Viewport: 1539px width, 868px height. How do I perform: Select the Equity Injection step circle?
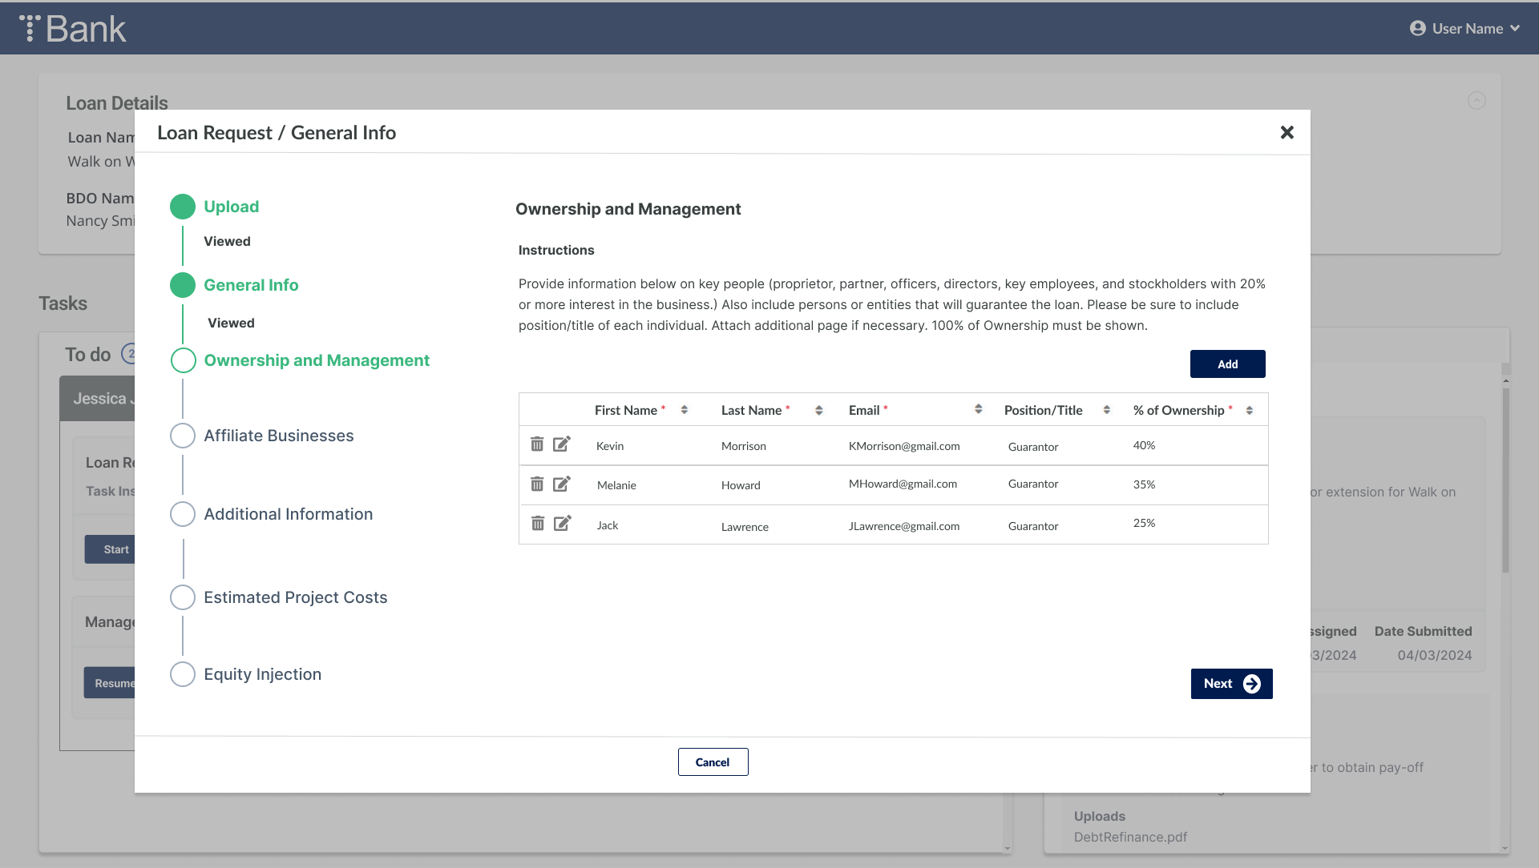pyautogui.click(x=183, y=674)
